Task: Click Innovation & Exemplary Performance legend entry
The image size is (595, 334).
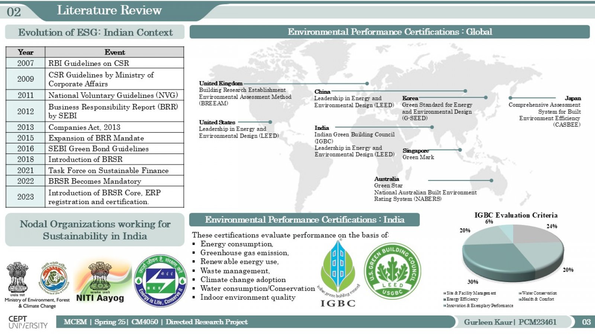Action: [x=478, y=306]
